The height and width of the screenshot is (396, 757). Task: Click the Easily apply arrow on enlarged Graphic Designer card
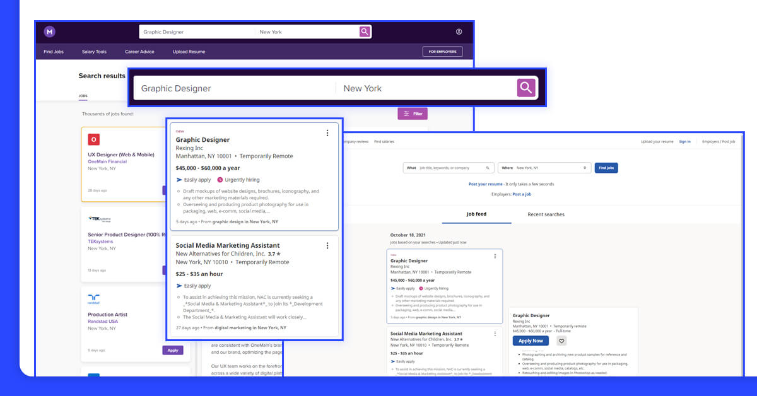[x=179, y=180]
